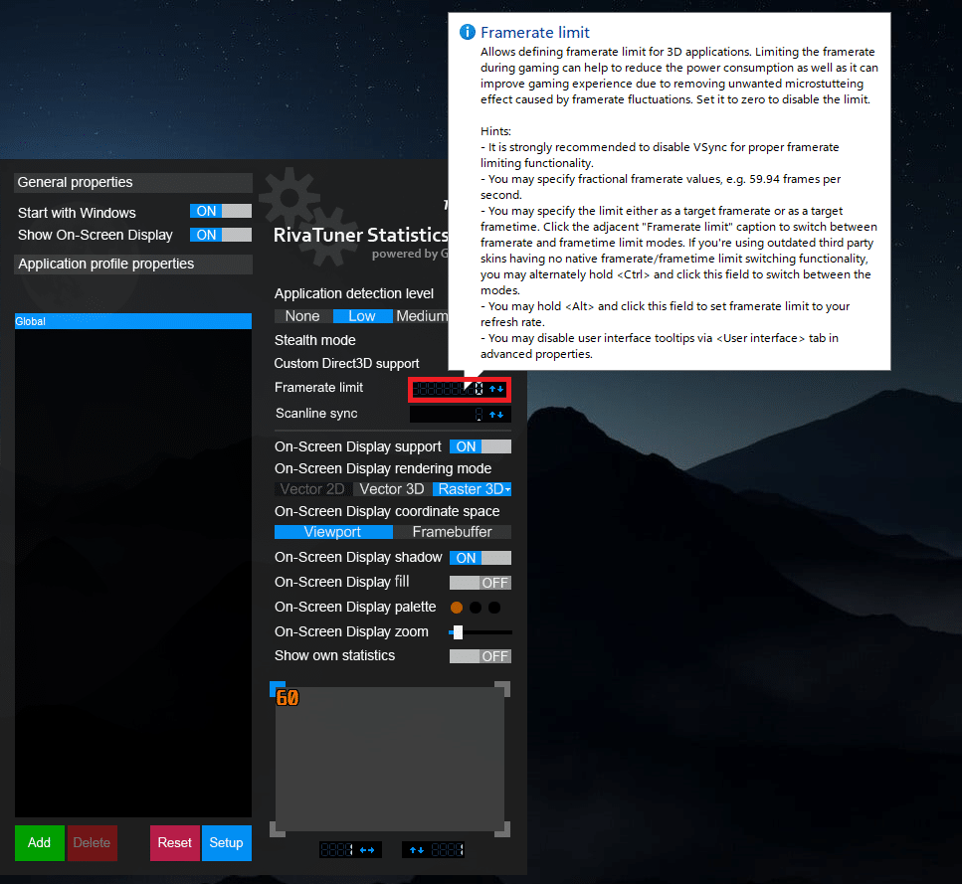The height and width of the screenshot is (884, 962).
Task: Toggle the Show On-Screen Display switch
Action: pos(221,235)
